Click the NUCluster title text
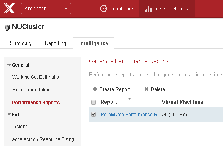 coord(28,27)
